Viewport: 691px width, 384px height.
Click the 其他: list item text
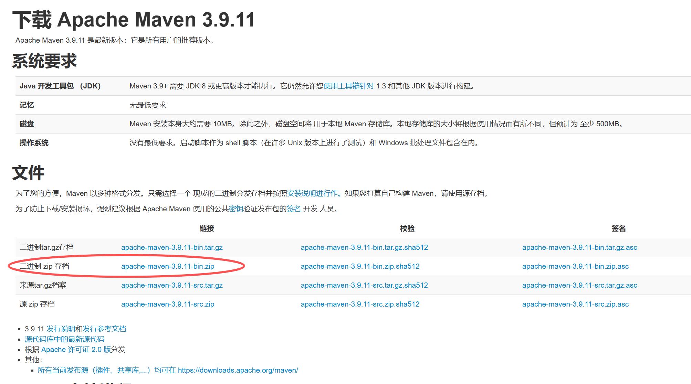(x=33, y=360)
